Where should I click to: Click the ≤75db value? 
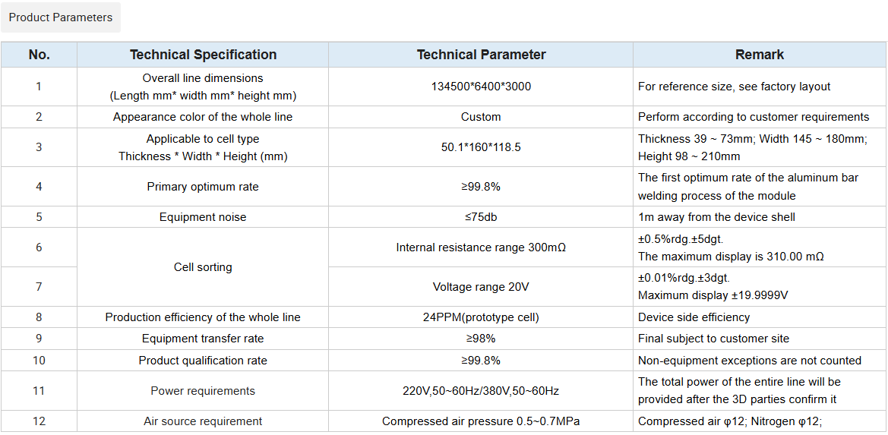pos(481,217)
